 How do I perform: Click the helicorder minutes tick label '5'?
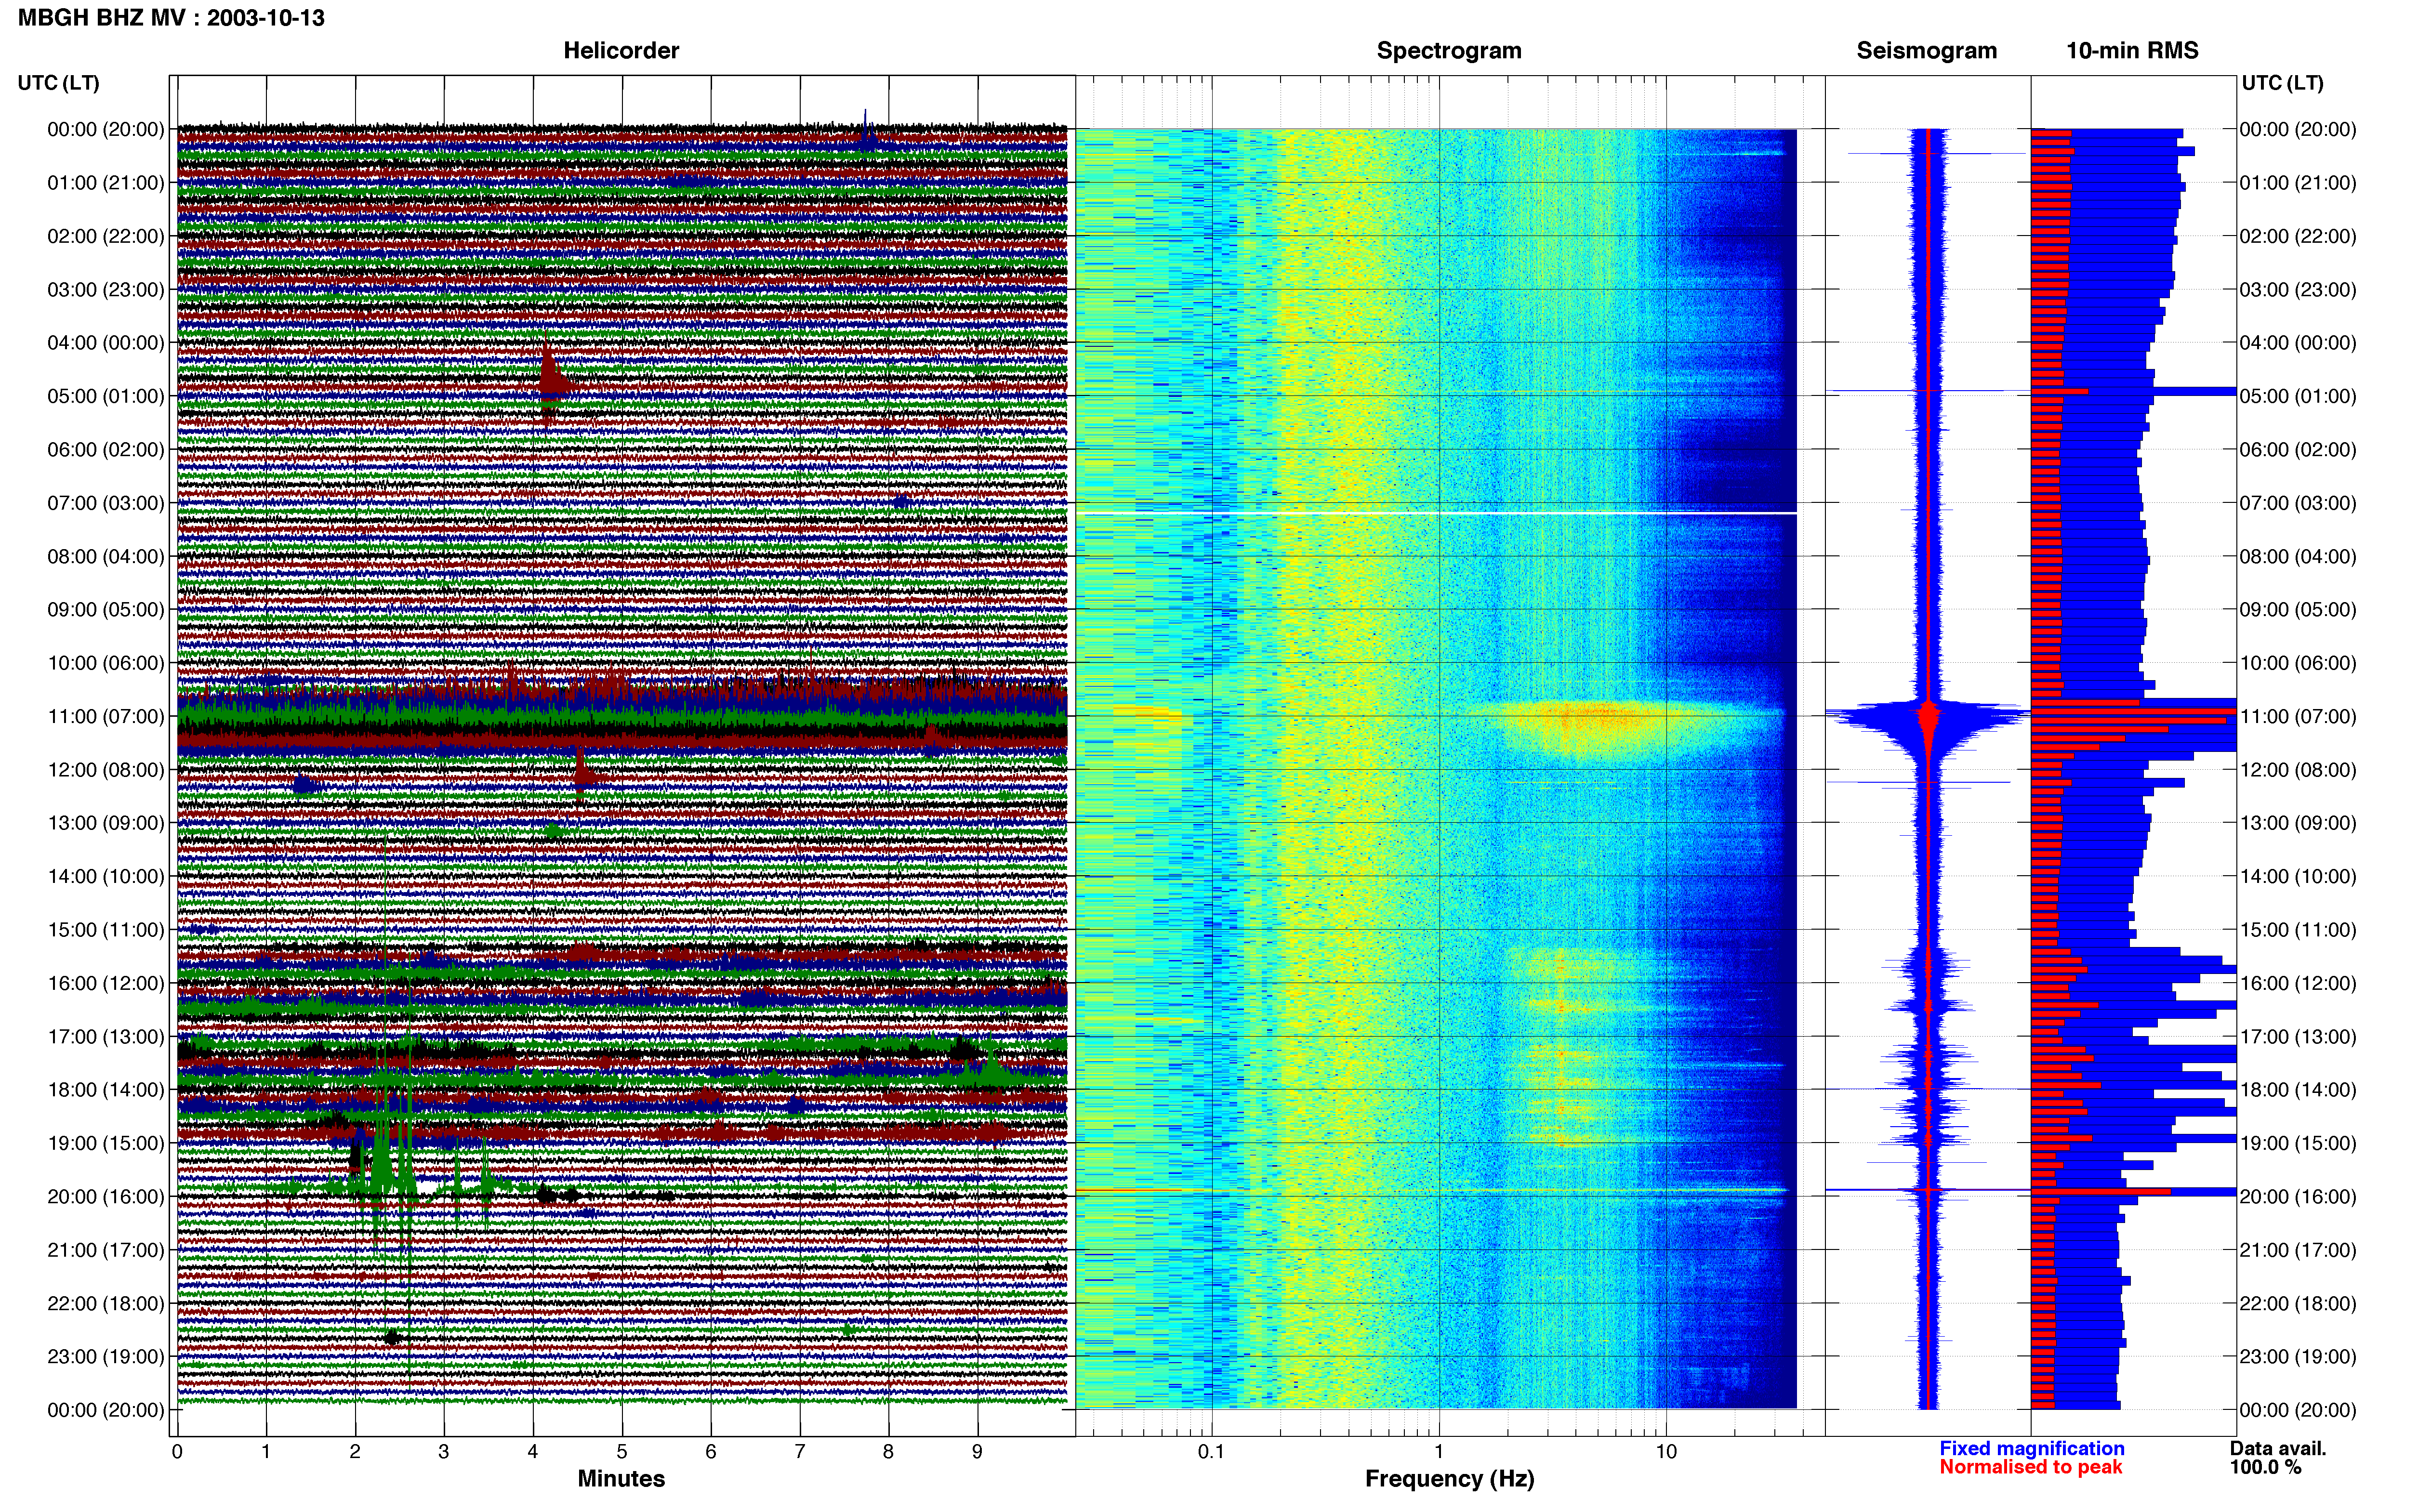coord(622,1452)
